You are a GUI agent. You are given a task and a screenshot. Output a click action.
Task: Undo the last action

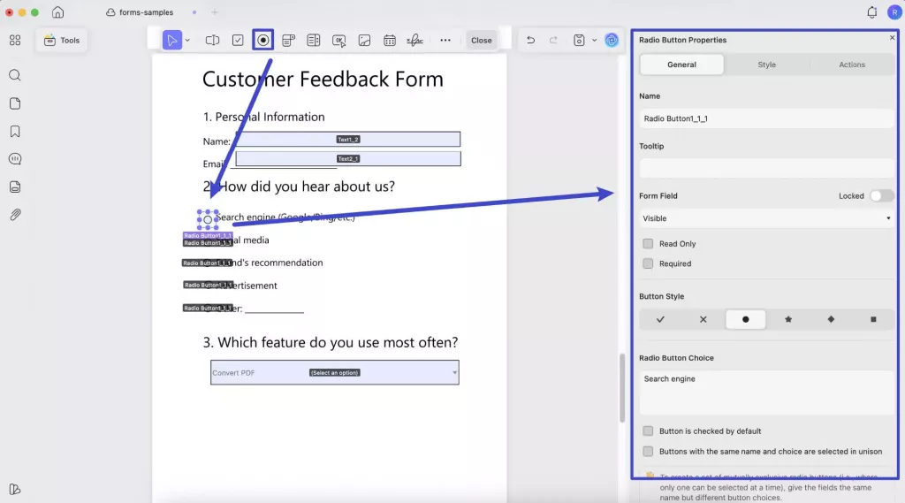pos(530,40)
